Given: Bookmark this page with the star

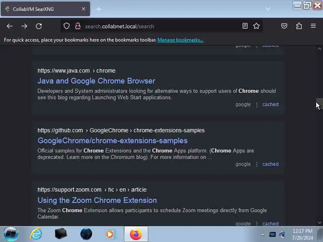Looking at the screenshot, I should click(x=256, y=26).
